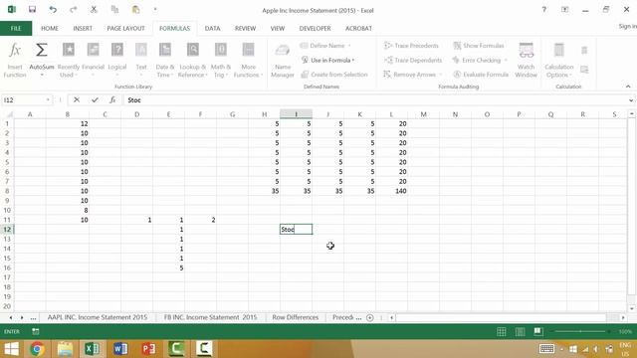Select column I header
Viewport: 637px width, 358px height.
297,114
